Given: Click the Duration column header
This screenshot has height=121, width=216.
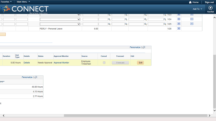Looking at the screenshot, I should 6,56.
